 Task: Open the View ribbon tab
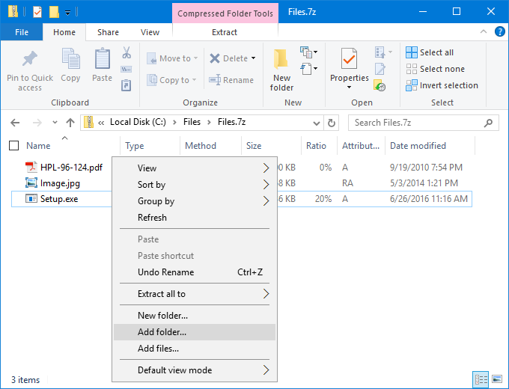coord(150,32)
